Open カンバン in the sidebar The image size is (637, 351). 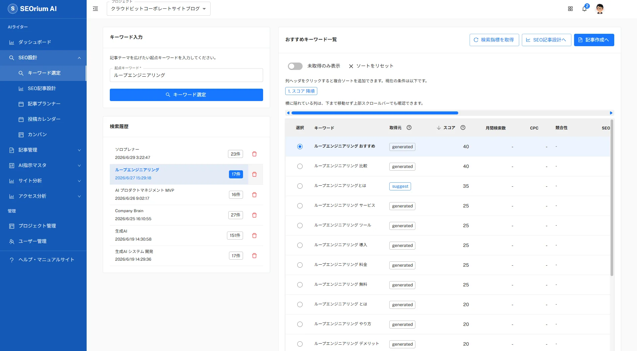pyautogui.click(x=43, y=135)
